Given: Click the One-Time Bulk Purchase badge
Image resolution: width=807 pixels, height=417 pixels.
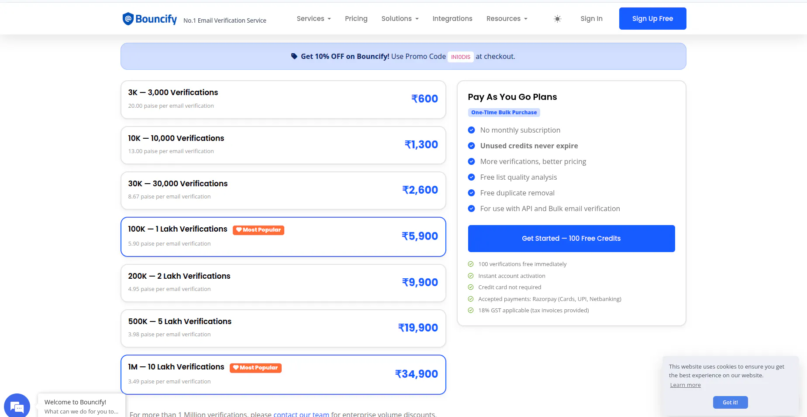Looking at the screenshot, I should tap(504, 113).
